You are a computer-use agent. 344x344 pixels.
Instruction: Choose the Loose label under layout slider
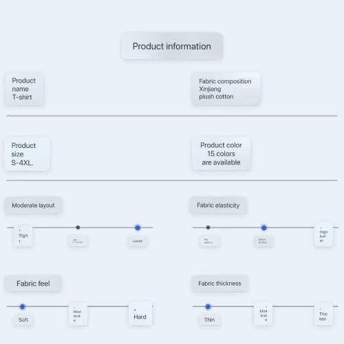pos(138,241)
